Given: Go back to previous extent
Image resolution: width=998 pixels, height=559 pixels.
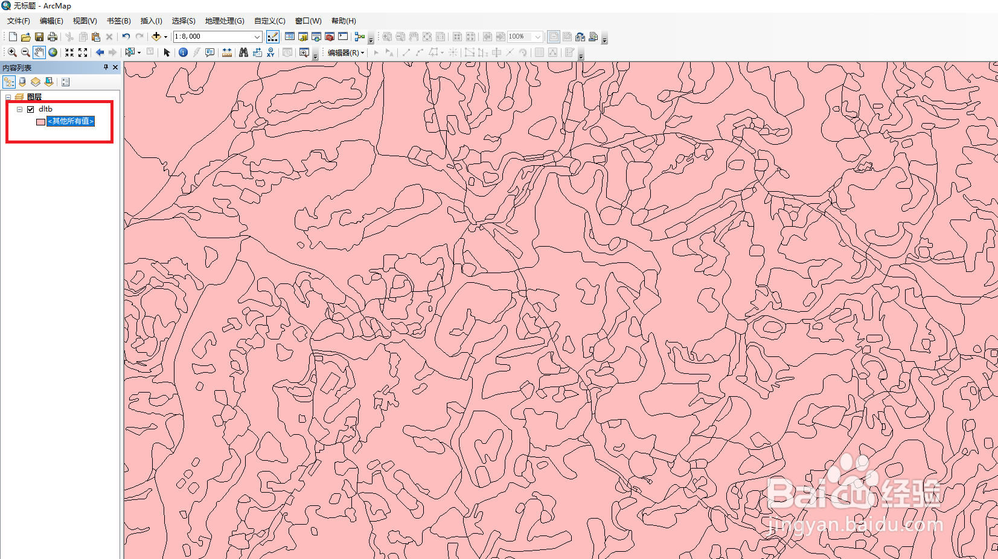Looking at the screenshot, I should tap(100, 52).
